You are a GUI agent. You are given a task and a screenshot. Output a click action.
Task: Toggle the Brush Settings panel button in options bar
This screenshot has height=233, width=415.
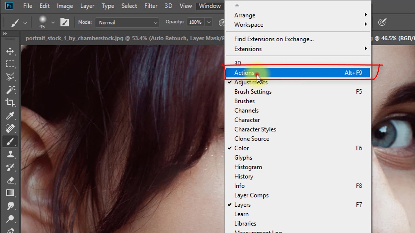pos(65,22)
